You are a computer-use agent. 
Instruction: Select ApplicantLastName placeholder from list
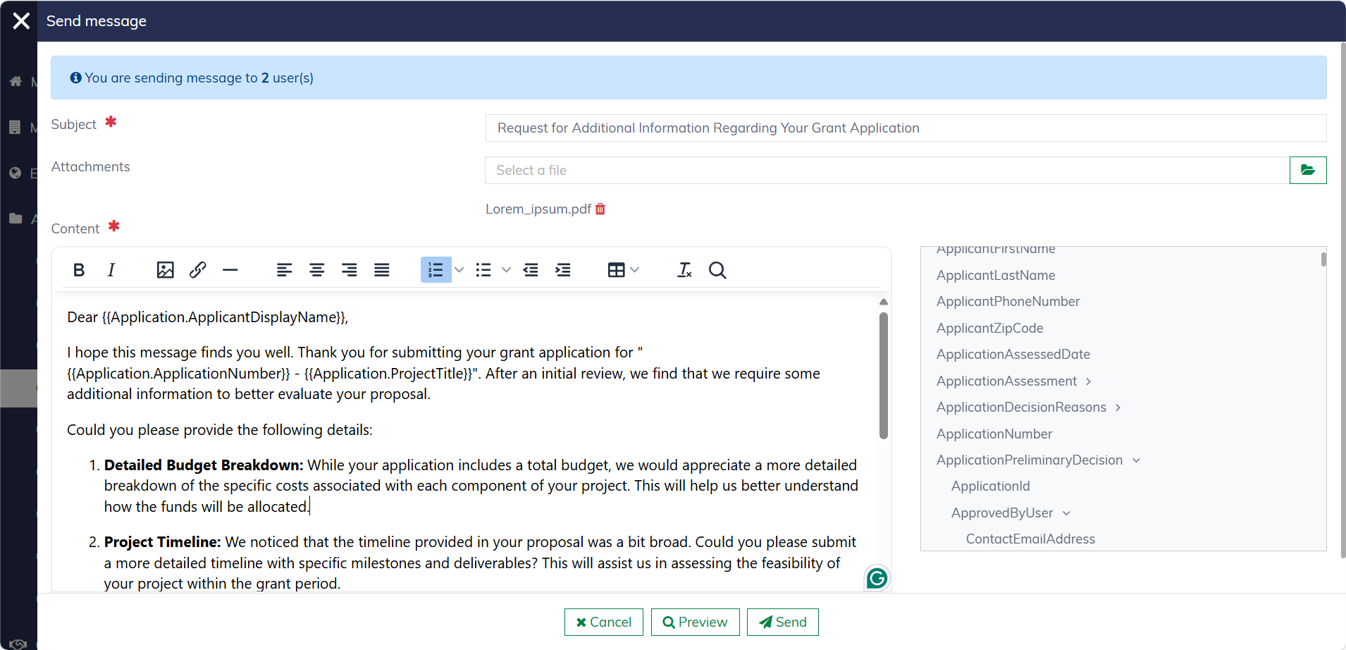995,276
